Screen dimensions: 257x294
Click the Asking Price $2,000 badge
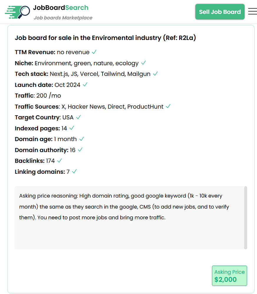(229, 276)
